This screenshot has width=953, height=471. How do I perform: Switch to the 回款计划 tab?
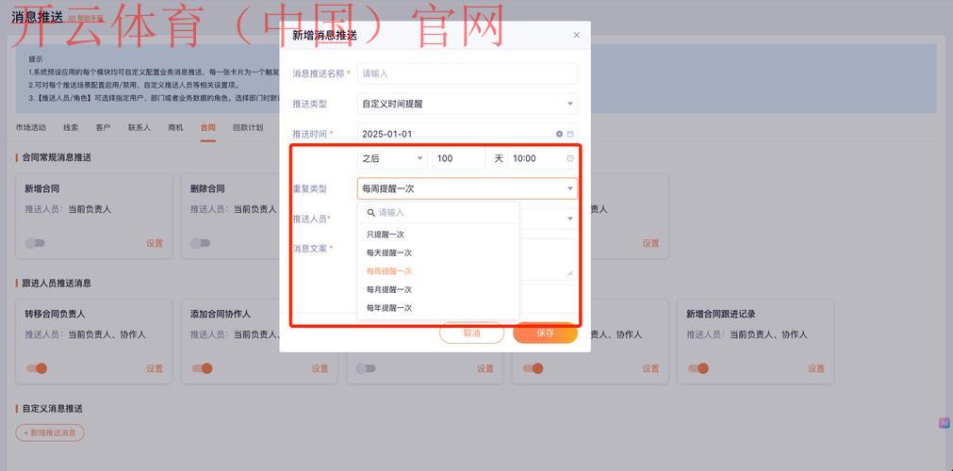tap(248, 128)
